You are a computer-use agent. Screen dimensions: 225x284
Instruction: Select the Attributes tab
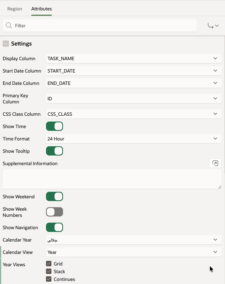pyautogui.click(x=41, y=9)
